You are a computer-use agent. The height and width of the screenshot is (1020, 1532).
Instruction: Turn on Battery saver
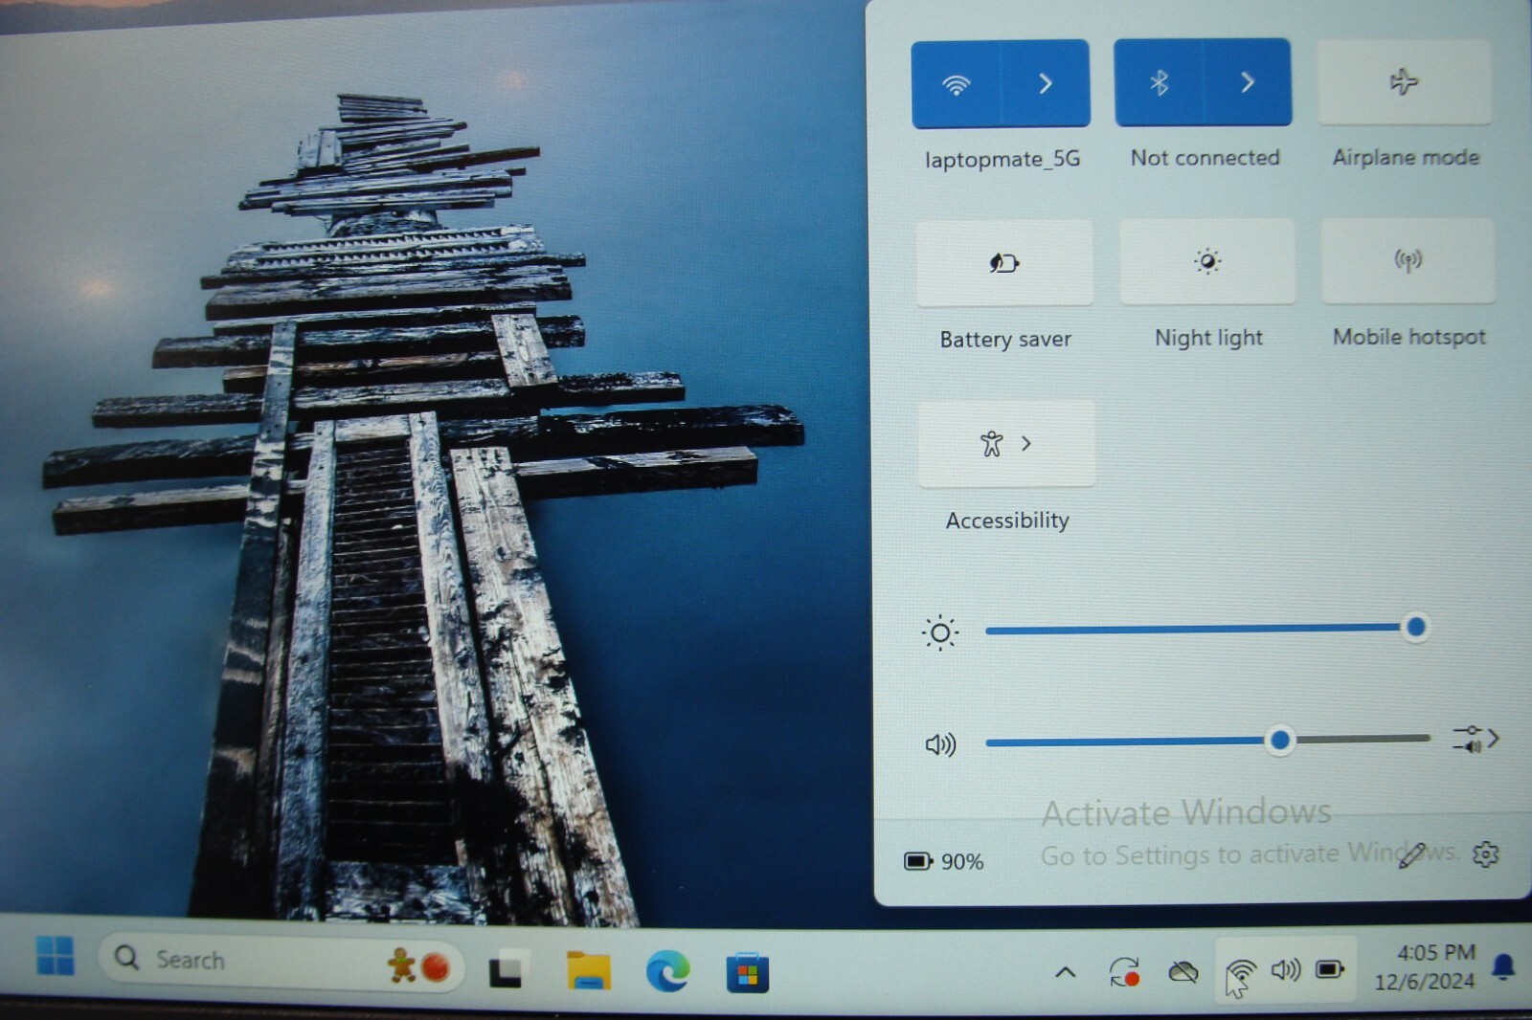click(x=1004, y=263)
